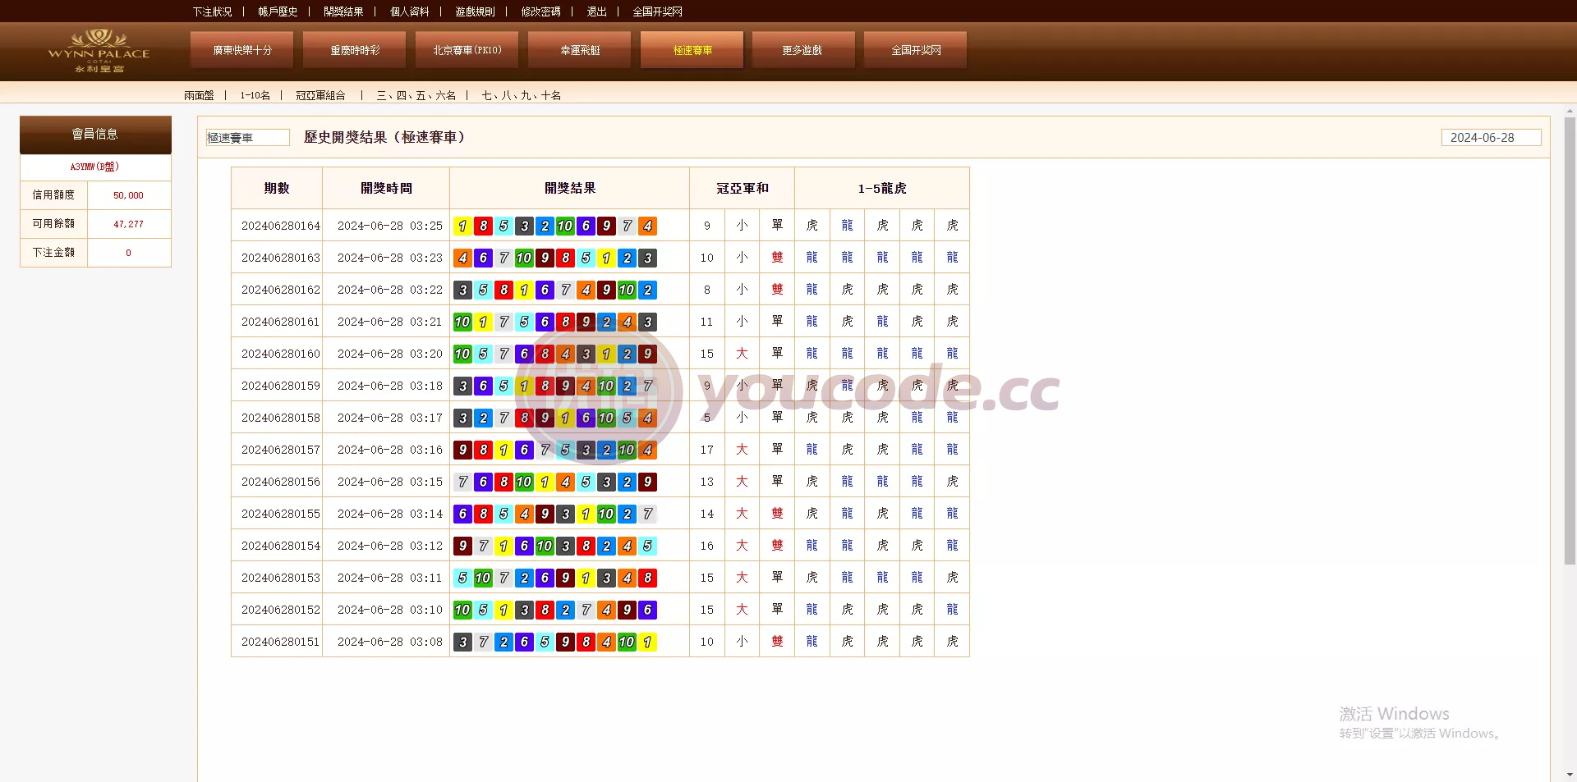The width and height of the screenshot is (1577, 782).
Task: Click 開獎時間 column header
Action: click(x=386, y=188)
